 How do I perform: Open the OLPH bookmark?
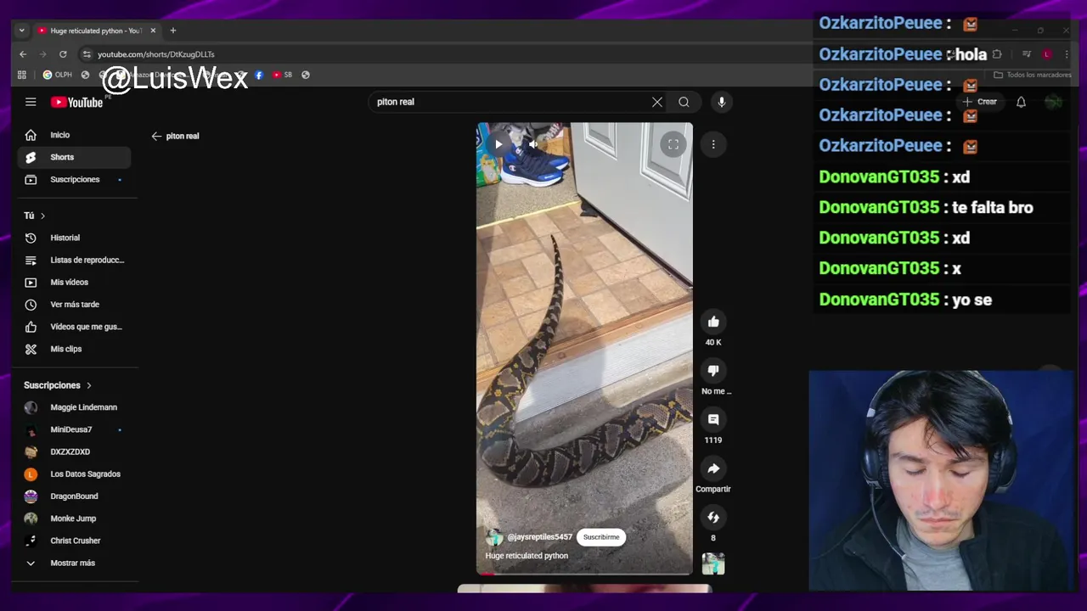tap(58, 75)
